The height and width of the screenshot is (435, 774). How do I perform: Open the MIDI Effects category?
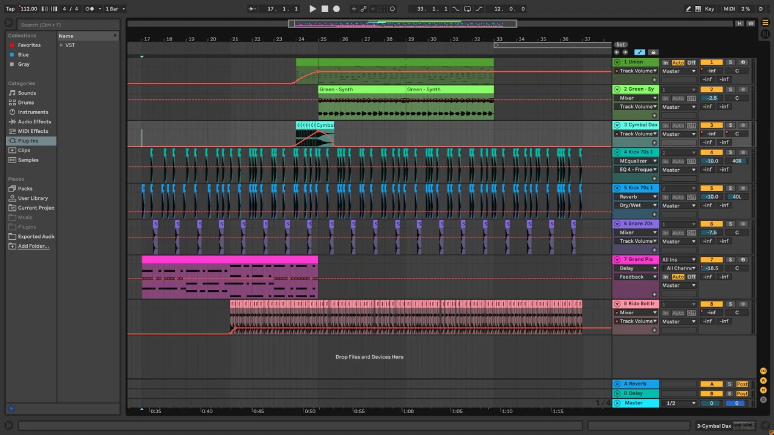tap(33, 131)
